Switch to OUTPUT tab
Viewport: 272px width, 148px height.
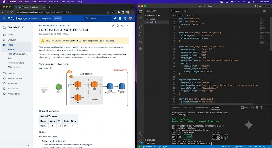click(187, 107)
